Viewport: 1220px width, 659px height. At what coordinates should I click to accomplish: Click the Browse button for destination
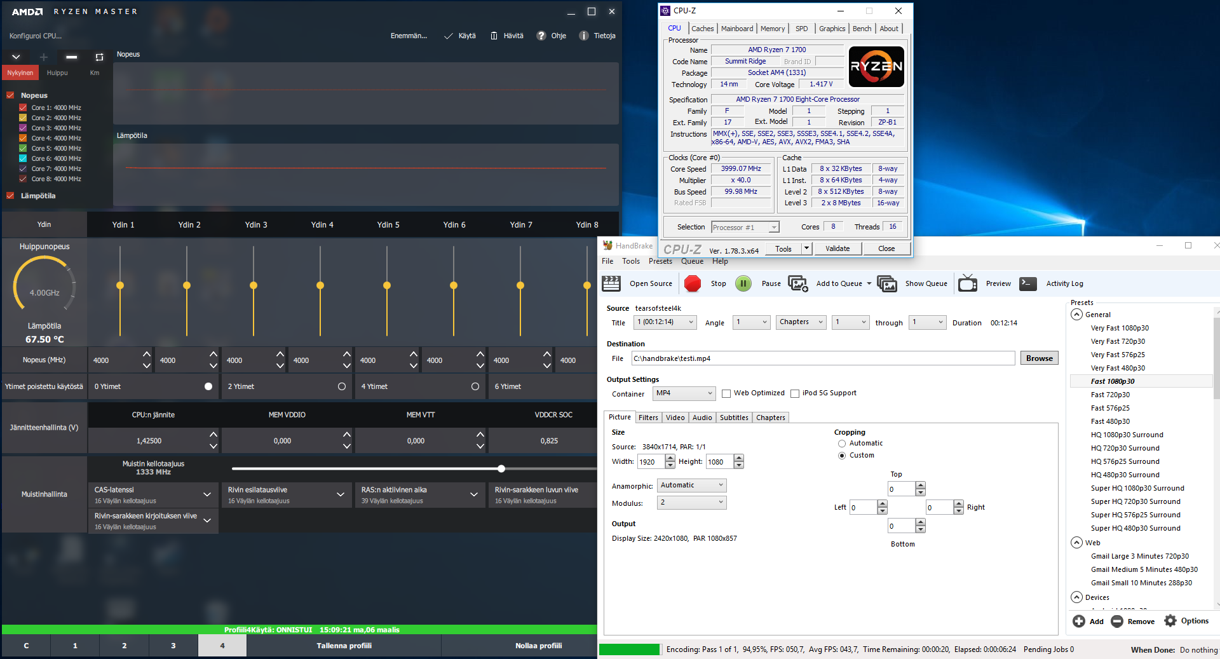tap(1039, 358)
